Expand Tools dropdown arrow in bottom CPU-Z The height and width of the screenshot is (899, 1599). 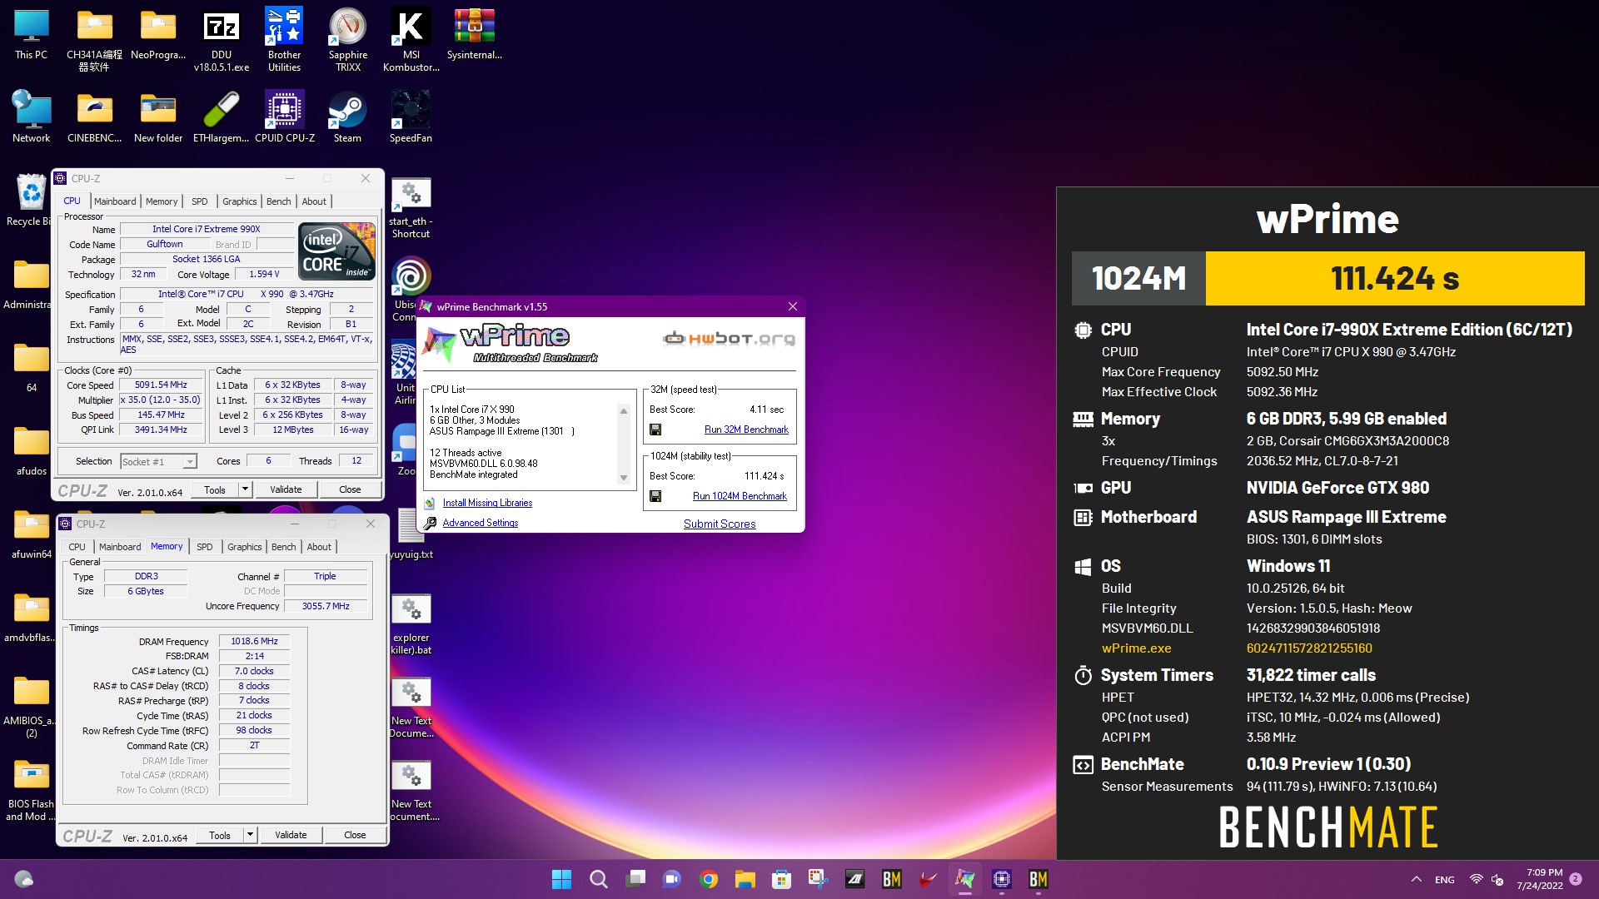point(250,835)
